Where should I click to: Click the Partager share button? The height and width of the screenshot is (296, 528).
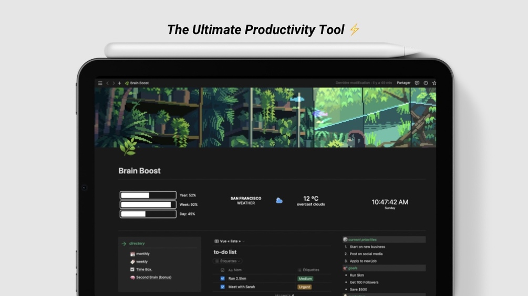point(403,83)
